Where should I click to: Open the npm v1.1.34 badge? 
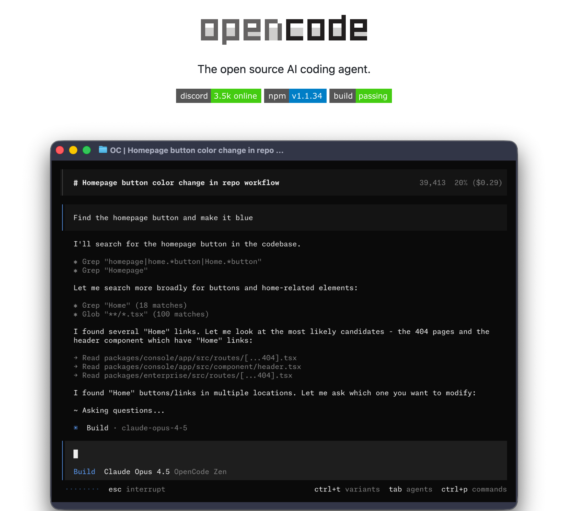pyautogui.click(x=295, y=96)
